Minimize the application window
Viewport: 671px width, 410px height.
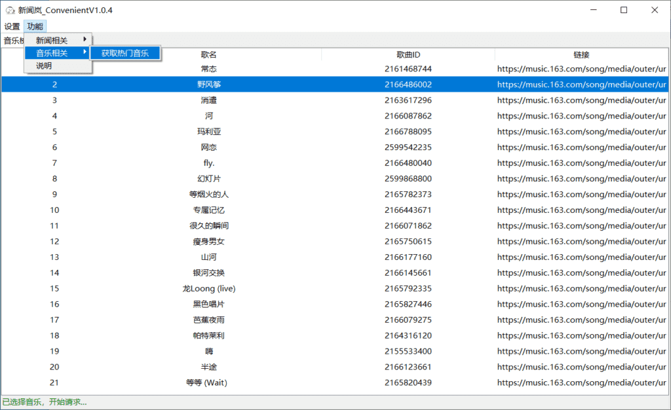point(594,10)
